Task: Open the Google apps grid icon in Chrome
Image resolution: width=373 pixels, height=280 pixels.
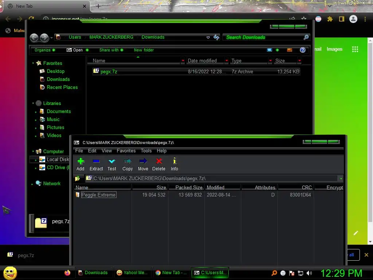Action: pyautogui.click(x=355, y=49)
